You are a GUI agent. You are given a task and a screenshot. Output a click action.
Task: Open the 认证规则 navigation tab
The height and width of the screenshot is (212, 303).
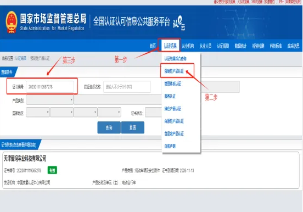tap(223, 46)
